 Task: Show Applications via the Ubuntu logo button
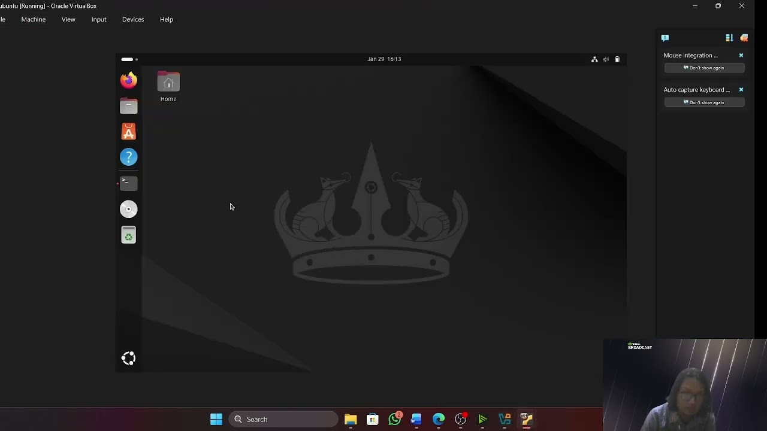(128, 359)
